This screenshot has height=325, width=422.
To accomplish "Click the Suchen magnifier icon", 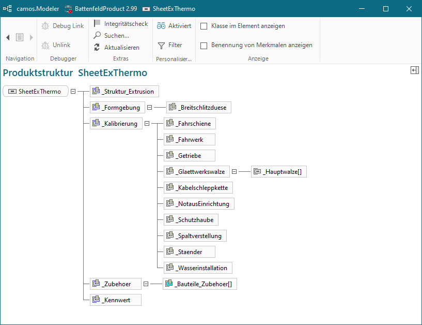I will coord(97,35).
